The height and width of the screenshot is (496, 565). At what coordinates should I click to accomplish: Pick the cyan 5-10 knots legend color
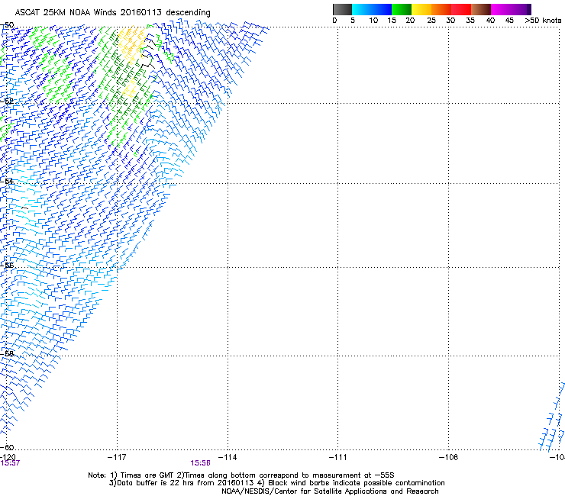tap(362, 9)
